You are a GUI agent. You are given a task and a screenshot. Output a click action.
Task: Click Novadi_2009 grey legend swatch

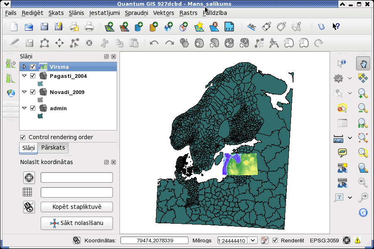[40, 100]
